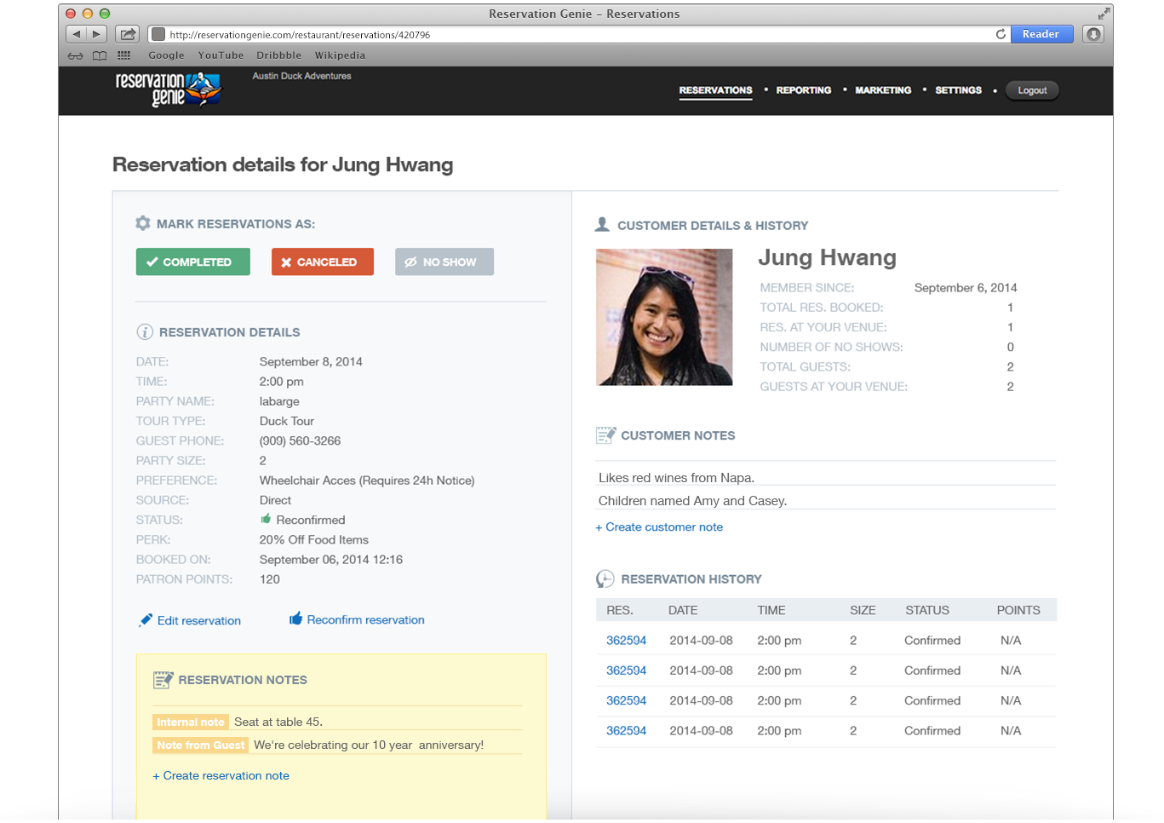The height and width of the screenshot is (823, 1164).
Task: Click the SIZE column header
Action: (x=863, y=610)
